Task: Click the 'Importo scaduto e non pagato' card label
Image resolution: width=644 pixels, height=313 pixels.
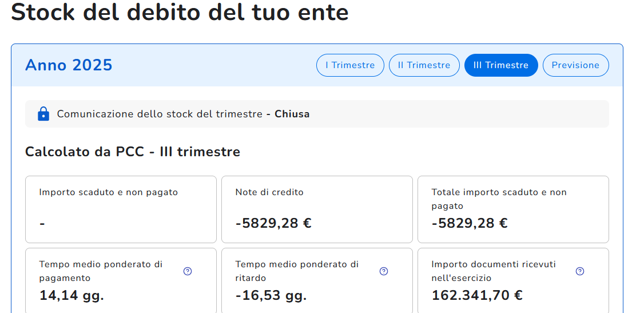Action: click(x=109, y=192)
